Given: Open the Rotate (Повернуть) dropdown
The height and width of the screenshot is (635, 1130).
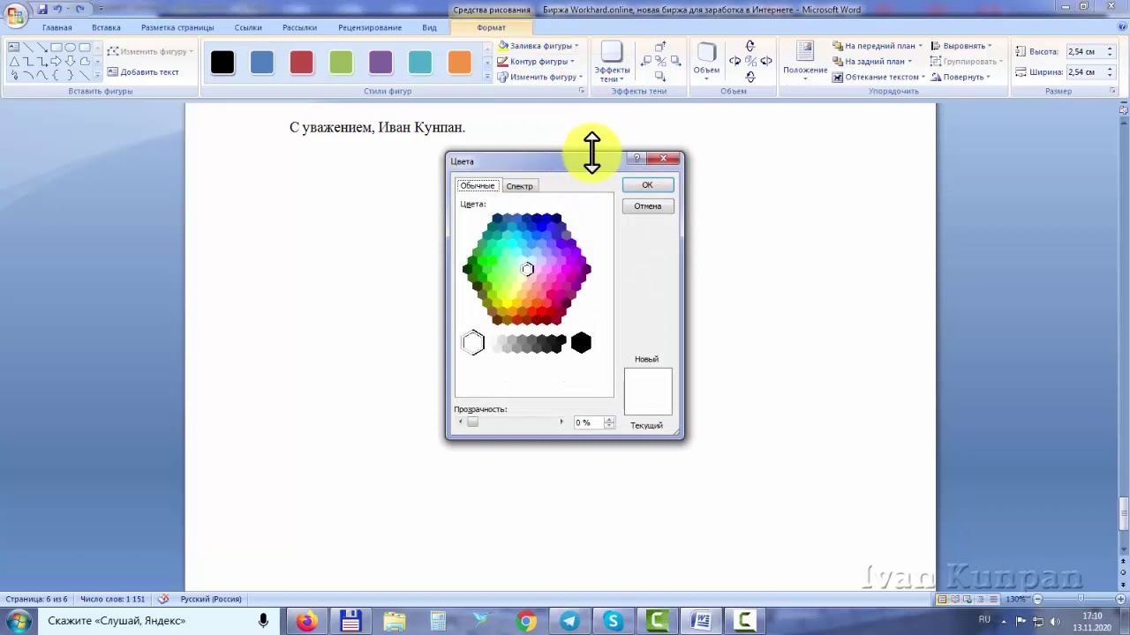Looking at the screenshot, I should tap(960, 78).
